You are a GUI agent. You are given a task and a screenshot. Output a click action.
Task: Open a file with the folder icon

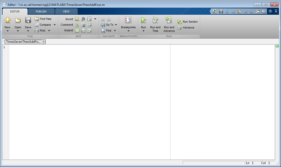click(x=18, y=20)
